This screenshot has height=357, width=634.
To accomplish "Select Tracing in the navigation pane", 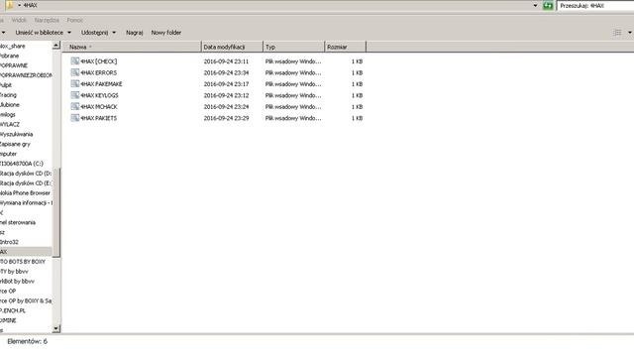I will coord(8,95).
